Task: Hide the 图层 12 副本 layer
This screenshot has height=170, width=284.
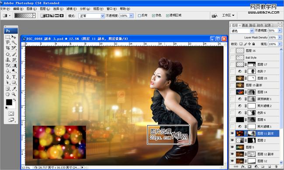Action: [x=232, y=154]
